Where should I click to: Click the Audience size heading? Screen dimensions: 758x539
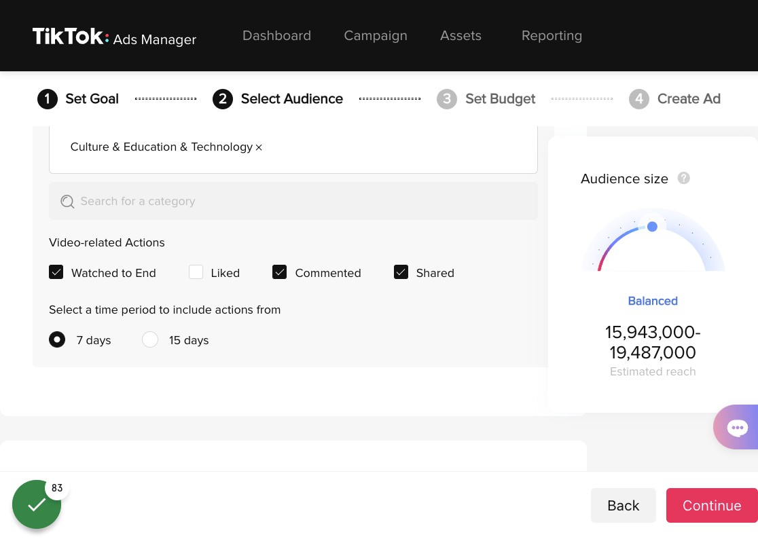click(x=624, y=179)
